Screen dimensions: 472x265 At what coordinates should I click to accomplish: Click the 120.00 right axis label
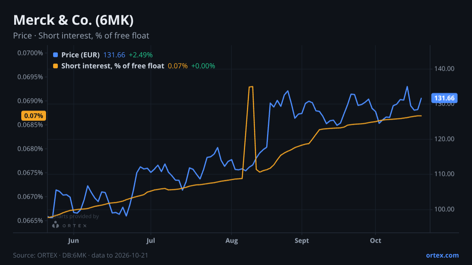[x=445, y=139]
